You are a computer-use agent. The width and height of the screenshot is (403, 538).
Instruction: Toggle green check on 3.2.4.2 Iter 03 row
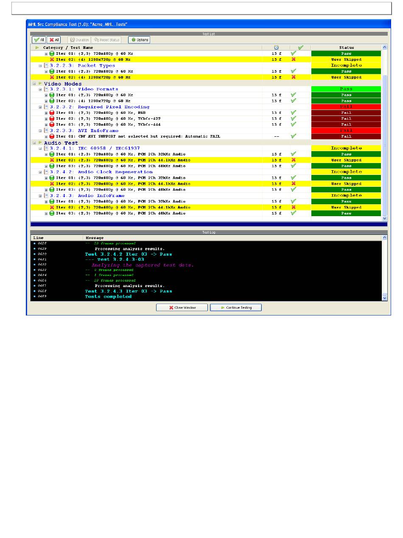[x=293, y=190]
